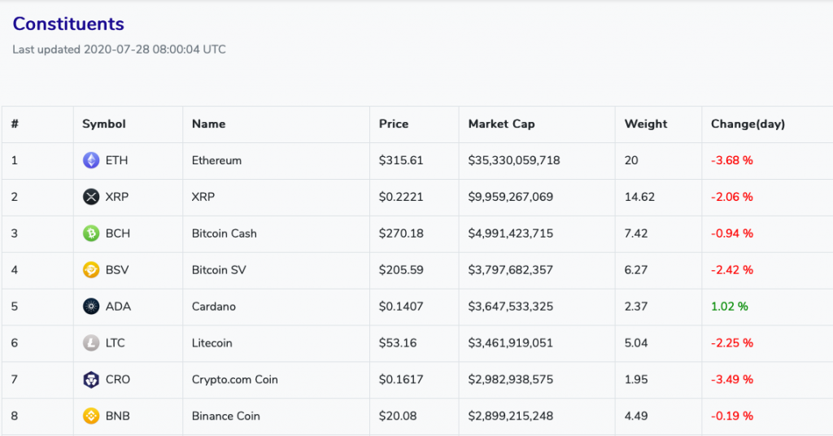833x436 pixels.
Task: Click the $20.08 price value
Action: coord(398,416)
